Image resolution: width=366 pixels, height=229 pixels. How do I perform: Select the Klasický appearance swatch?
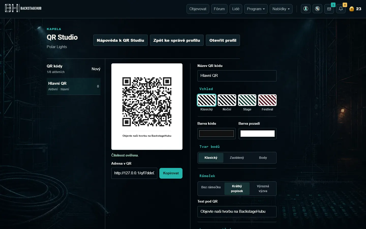click(x=207, y=100)
